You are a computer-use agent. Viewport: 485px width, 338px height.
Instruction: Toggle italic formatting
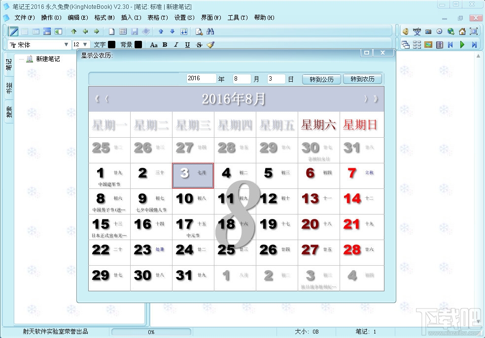tap(176, 44)
